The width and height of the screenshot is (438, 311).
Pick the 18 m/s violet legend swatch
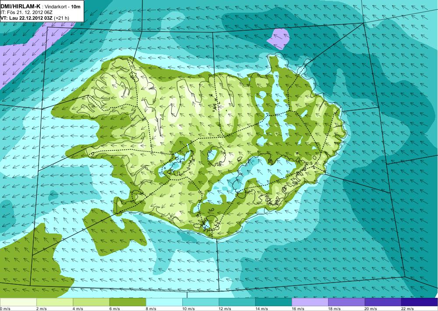346,302
